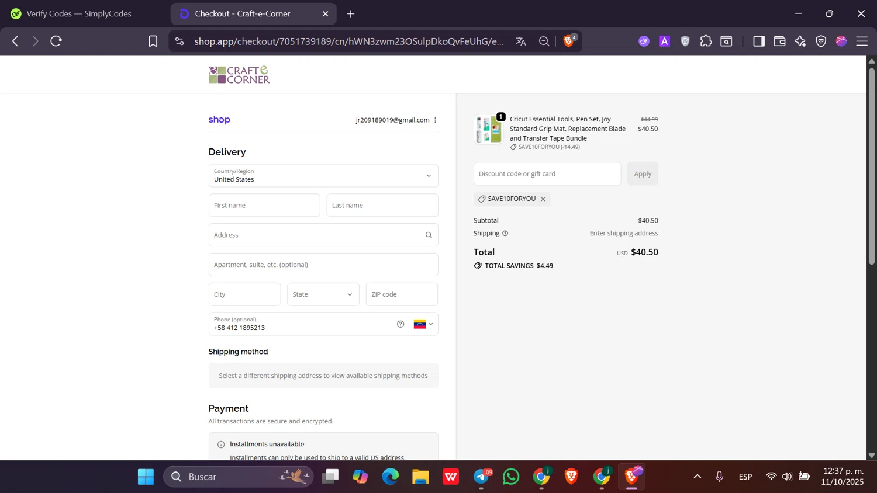Open the State dropdown
This screenshot has width=877, height=493.
(x=323, y=294)
